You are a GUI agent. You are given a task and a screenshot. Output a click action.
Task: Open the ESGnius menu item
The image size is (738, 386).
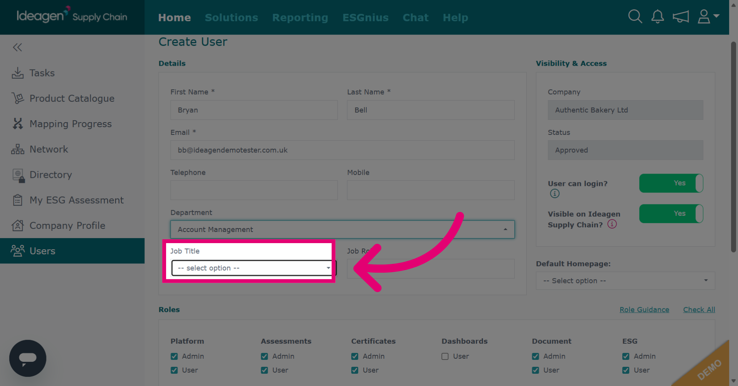(366, 18)
